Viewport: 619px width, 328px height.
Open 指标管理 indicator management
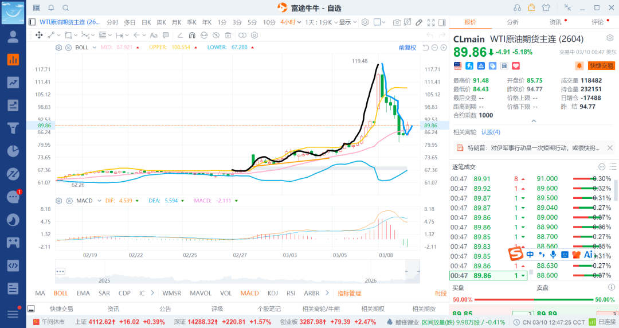pyautogui.click(x=350, y=293)
